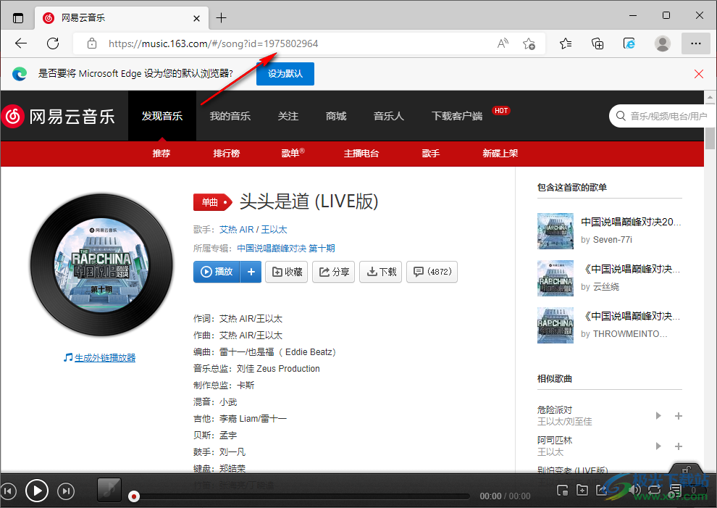Toggle favorite star on the address bar
The image size is (717, 508).
tap(529, 43)
